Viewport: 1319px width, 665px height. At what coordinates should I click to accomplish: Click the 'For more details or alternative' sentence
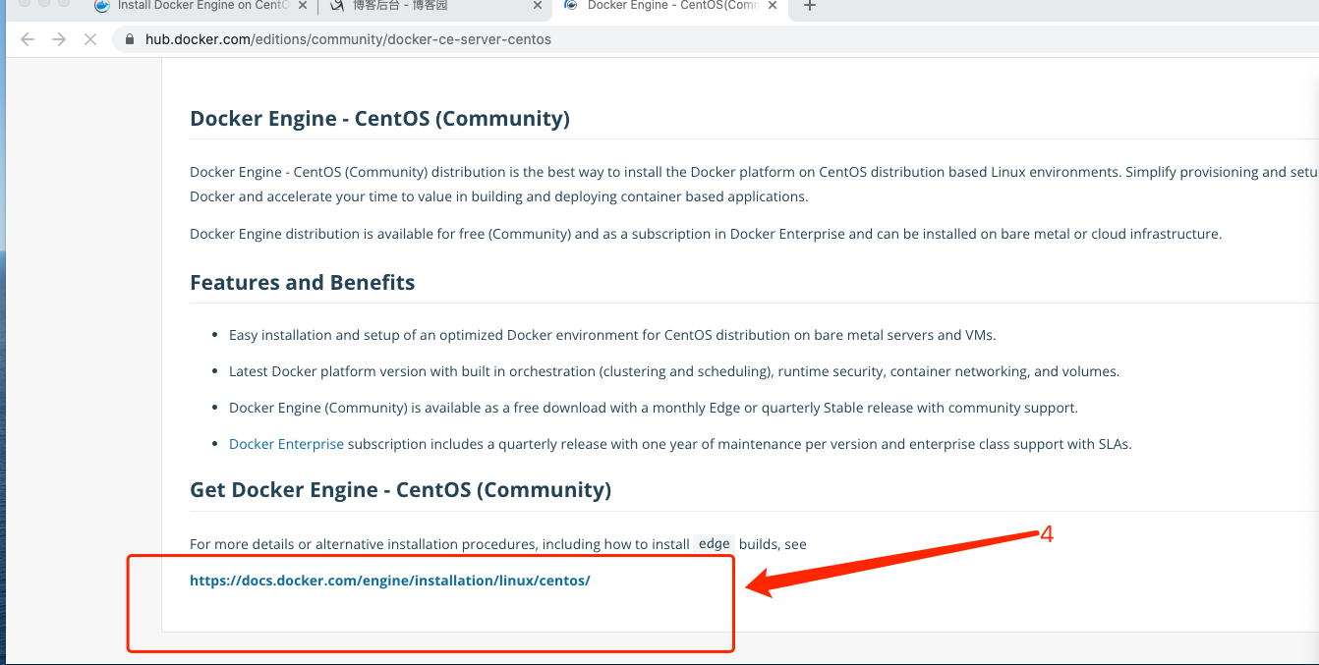pos(498,544)
